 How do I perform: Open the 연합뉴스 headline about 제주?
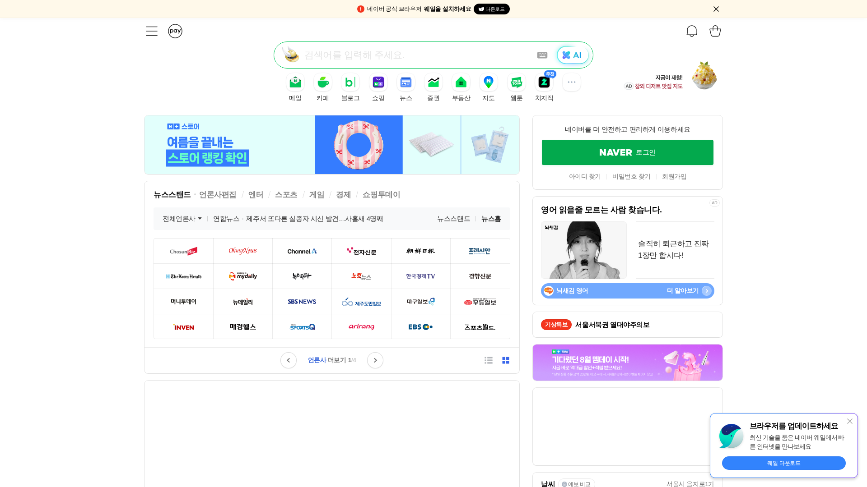tap(314, 219)
